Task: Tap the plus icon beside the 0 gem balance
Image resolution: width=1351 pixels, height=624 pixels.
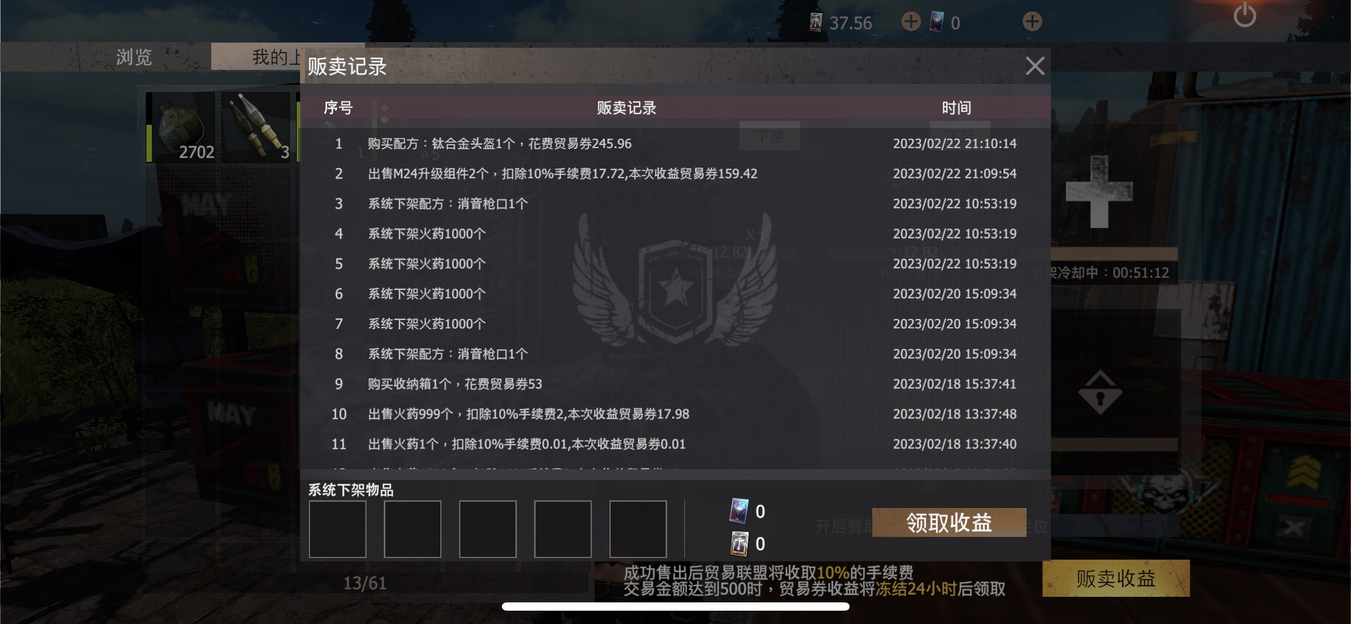Action: click(1032, 22)
